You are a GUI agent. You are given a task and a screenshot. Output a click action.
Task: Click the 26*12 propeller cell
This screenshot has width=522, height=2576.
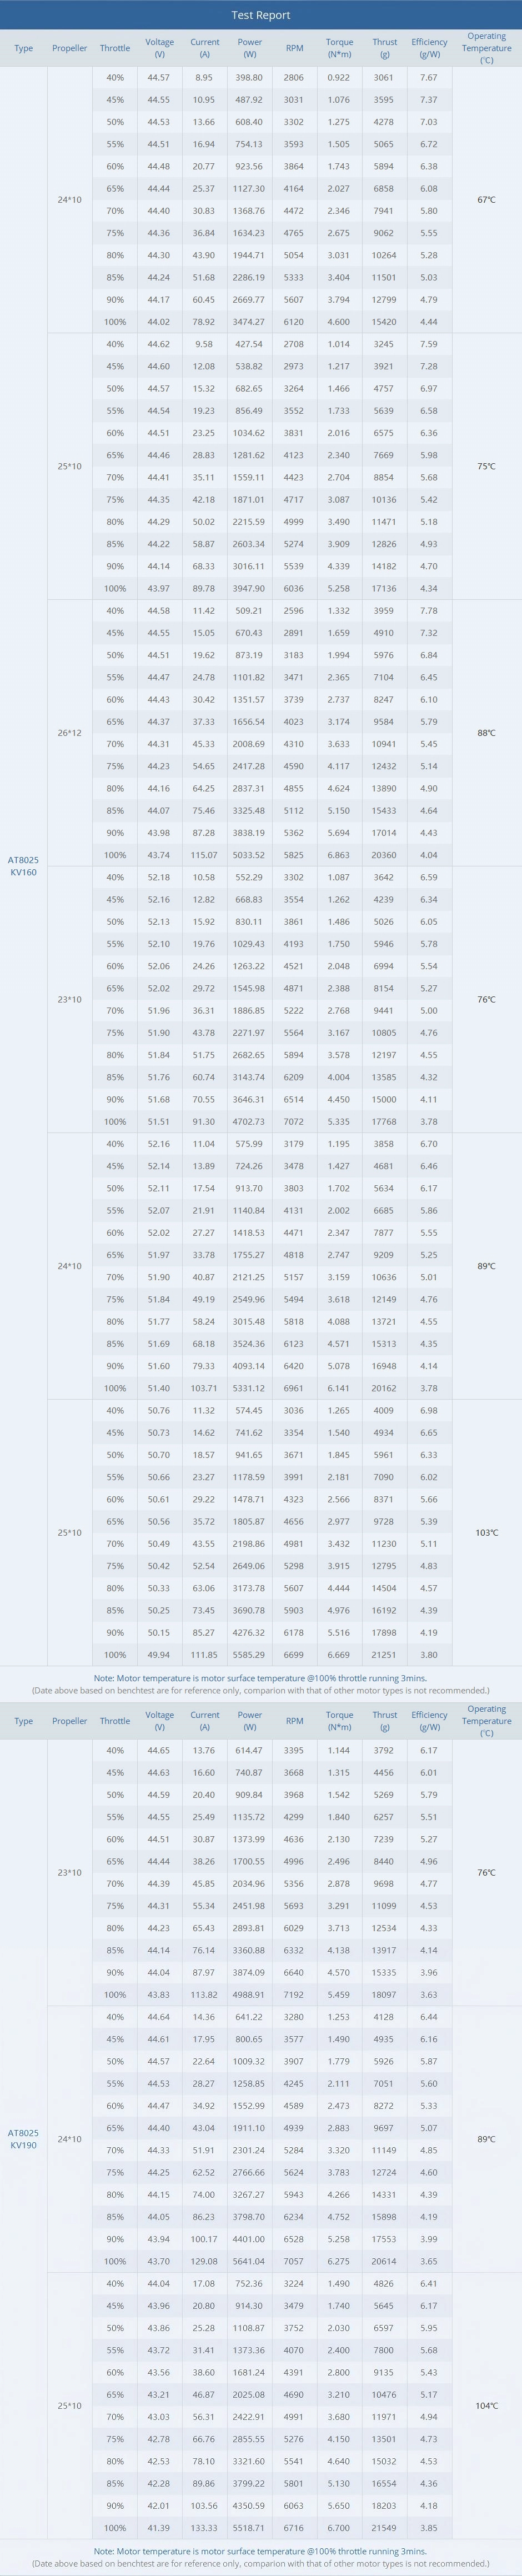tap(70, 733)
